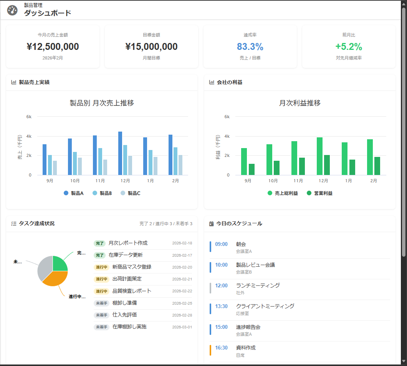Click due date 2026-03-01
This screenshot has height=366, width=407.
point(182,327)
